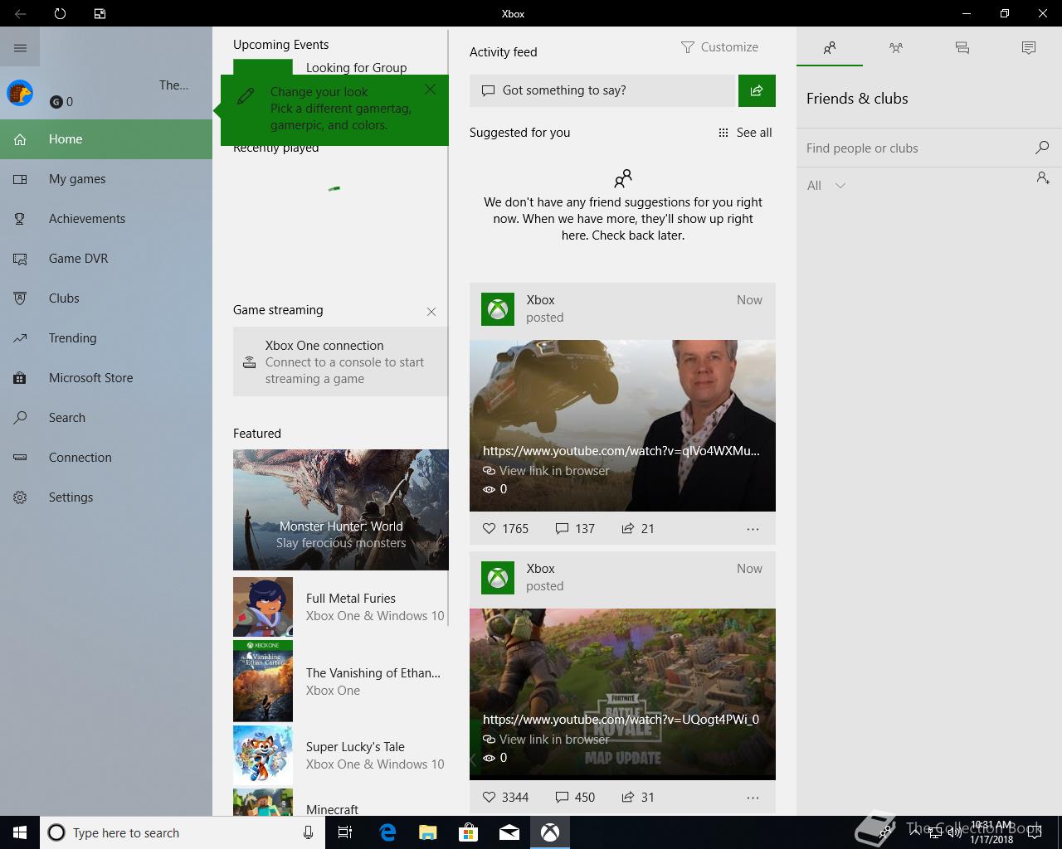The image size is (1062, 849).
Task: Open more options on first Xbox post
Action: [753, 528]
